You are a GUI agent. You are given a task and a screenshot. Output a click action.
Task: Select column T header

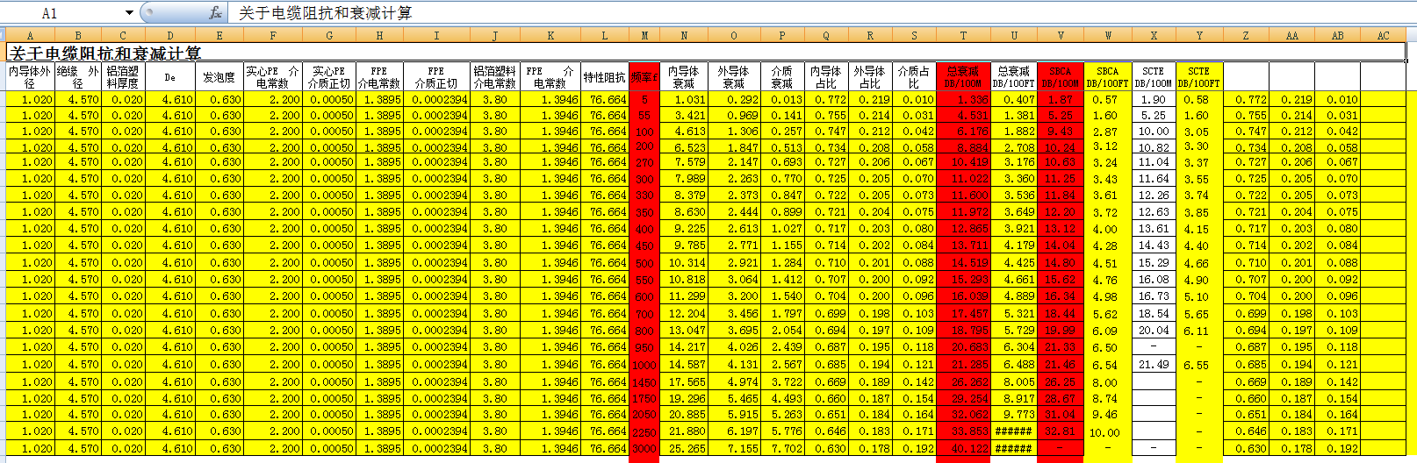(963, 36)
